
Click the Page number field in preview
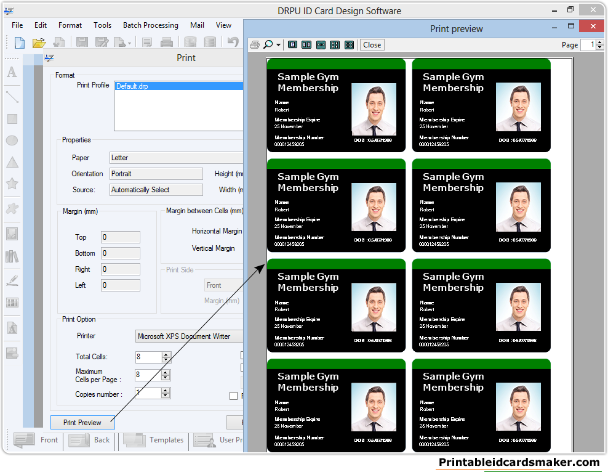(588, 44)
